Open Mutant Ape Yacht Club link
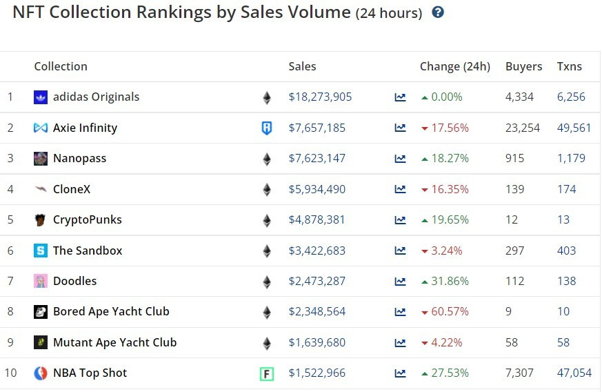The image size is (602, 392). (x=114, y=342)
